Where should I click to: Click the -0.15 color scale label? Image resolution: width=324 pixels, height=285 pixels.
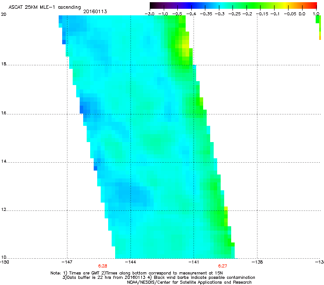[x=262, y=14]
